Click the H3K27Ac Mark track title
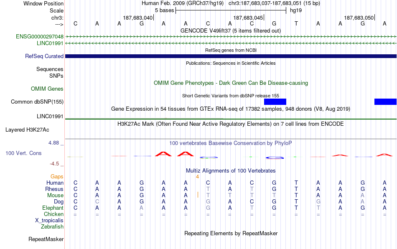Screen dimensions: 397x249 pyautogui.click(x=231, y=124)
